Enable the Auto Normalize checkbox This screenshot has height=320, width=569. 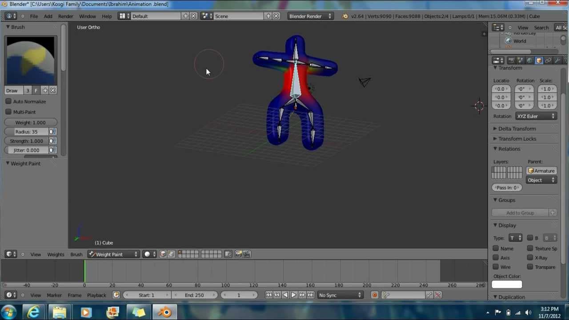coord(8,101)
